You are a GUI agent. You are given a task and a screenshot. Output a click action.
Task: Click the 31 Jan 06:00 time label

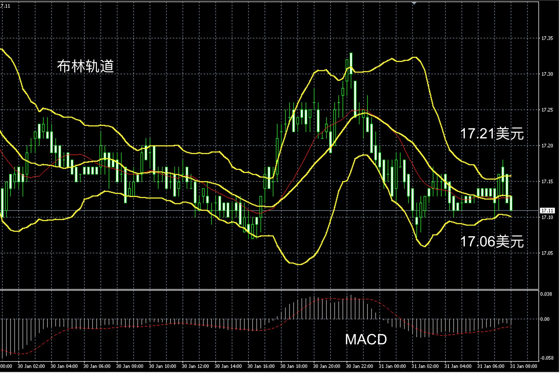tap(491, 366)
